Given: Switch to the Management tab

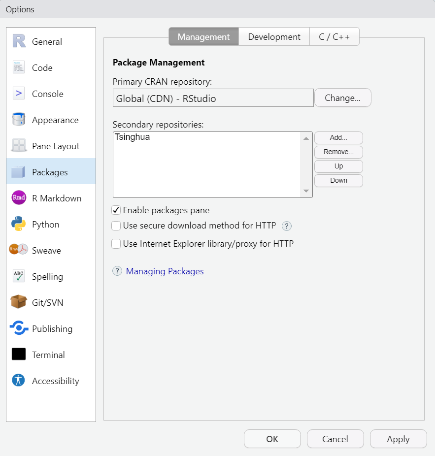Looking at the screenshot, I should click(203, 36).
